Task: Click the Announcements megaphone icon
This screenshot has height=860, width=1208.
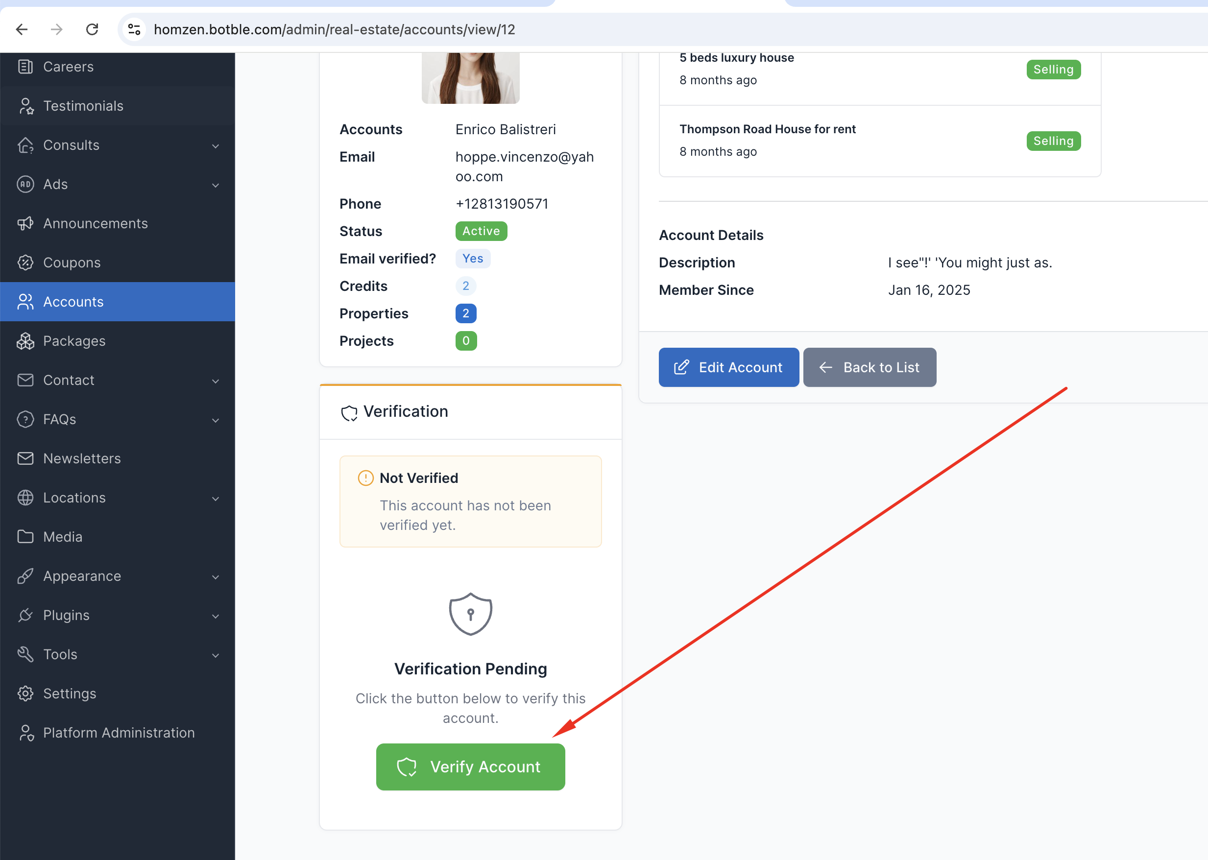Action: point(25,223)
